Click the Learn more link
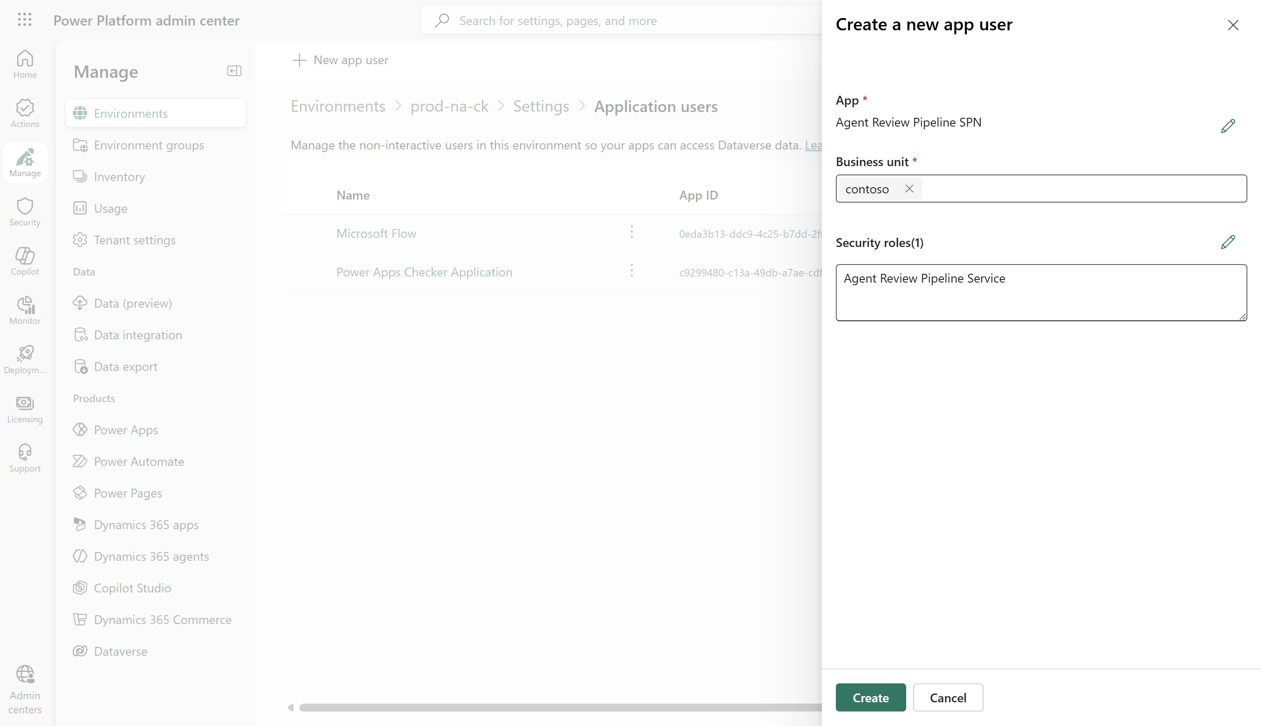The height and width of the screenshot is (726, 1261). click(x=813, y=145)
